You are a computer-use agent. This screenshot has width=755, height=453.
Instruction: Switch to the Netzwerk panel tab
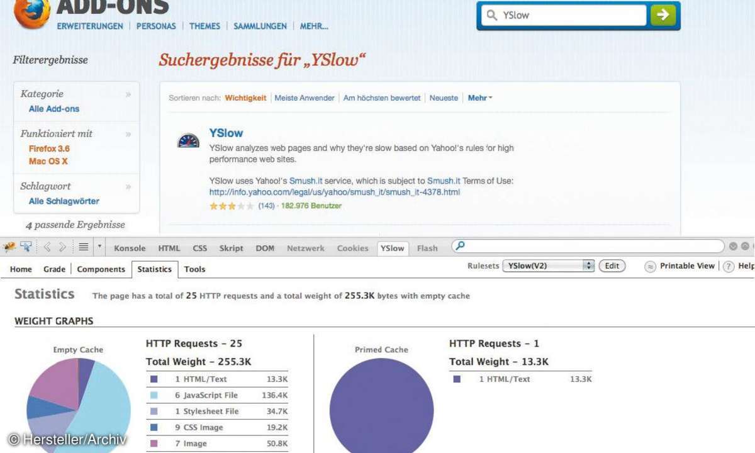click(306, 248)
